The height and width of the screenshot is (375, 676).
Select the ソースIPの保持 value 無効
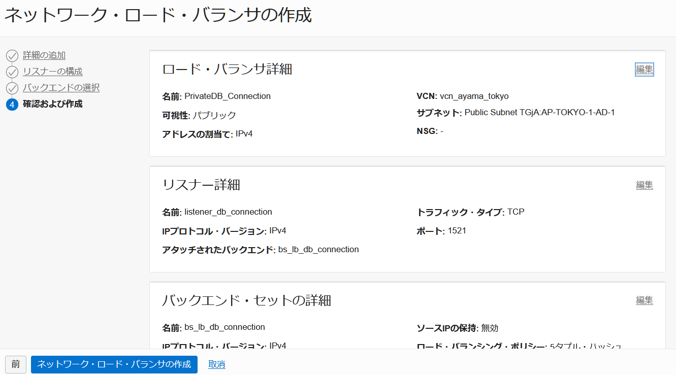tap(490, 328)
